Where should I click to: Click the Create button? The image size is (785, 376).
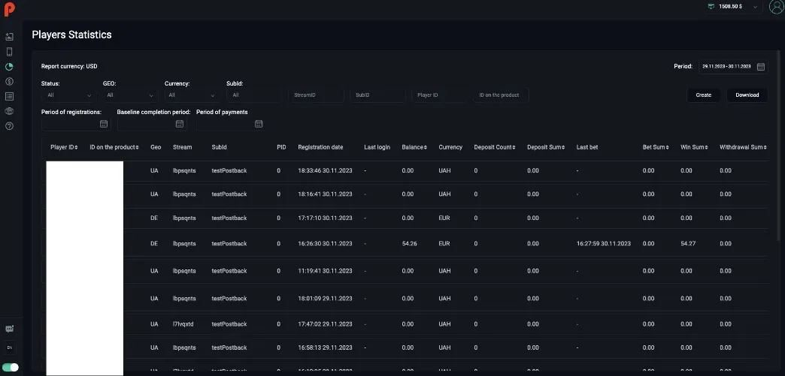coord(703,95)
